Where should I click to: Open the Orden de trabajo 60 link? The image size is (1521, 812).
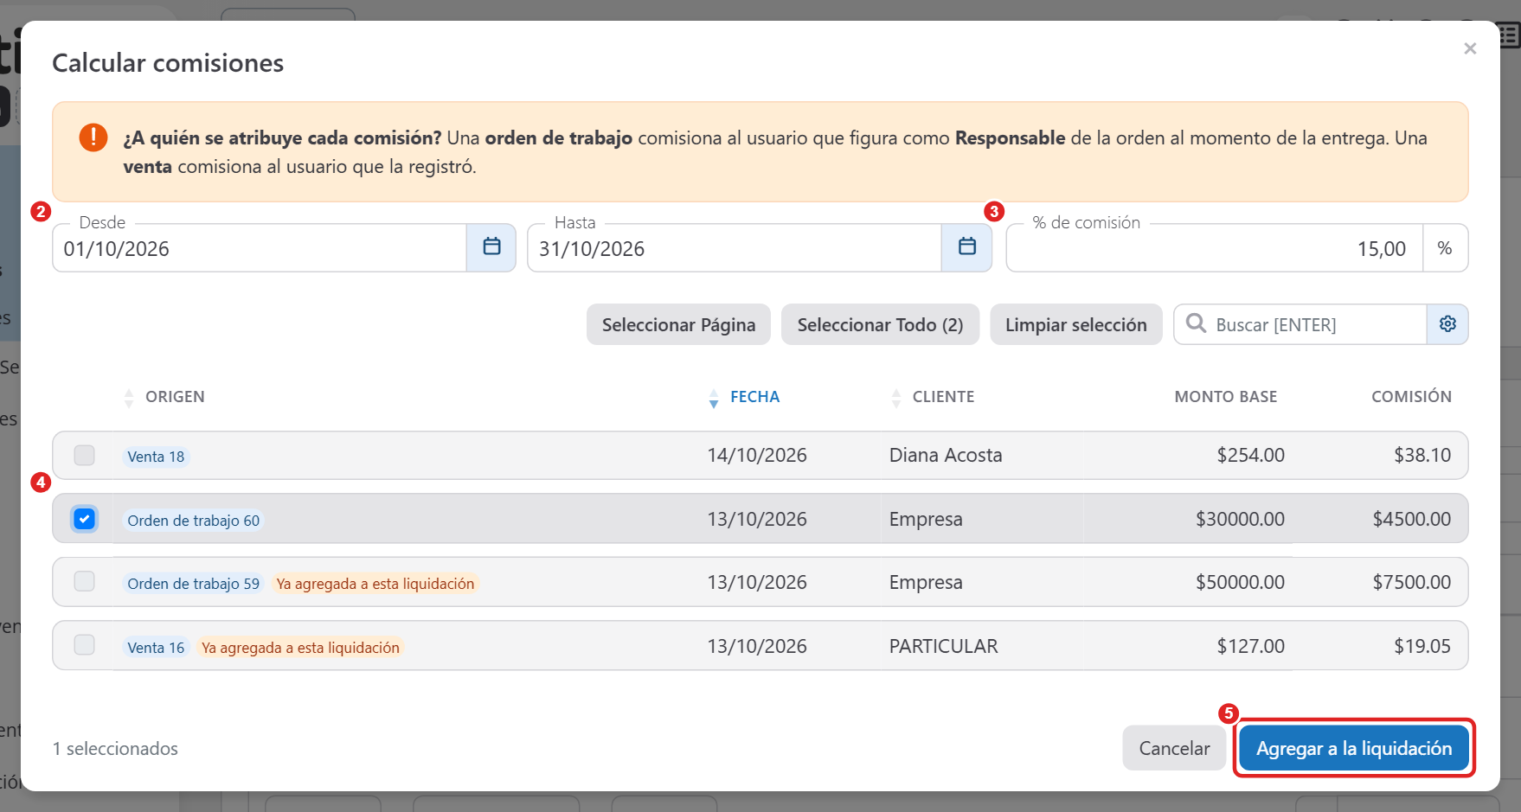193,521
